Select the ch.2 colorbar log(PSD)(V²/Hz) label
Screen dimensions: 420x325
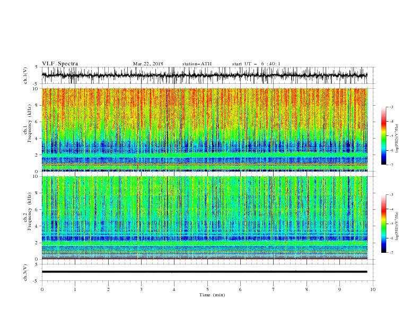(397, 226)
